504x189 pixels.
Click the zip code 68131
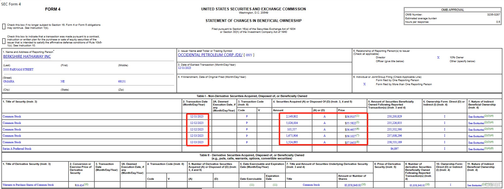[x=122, y=82]
